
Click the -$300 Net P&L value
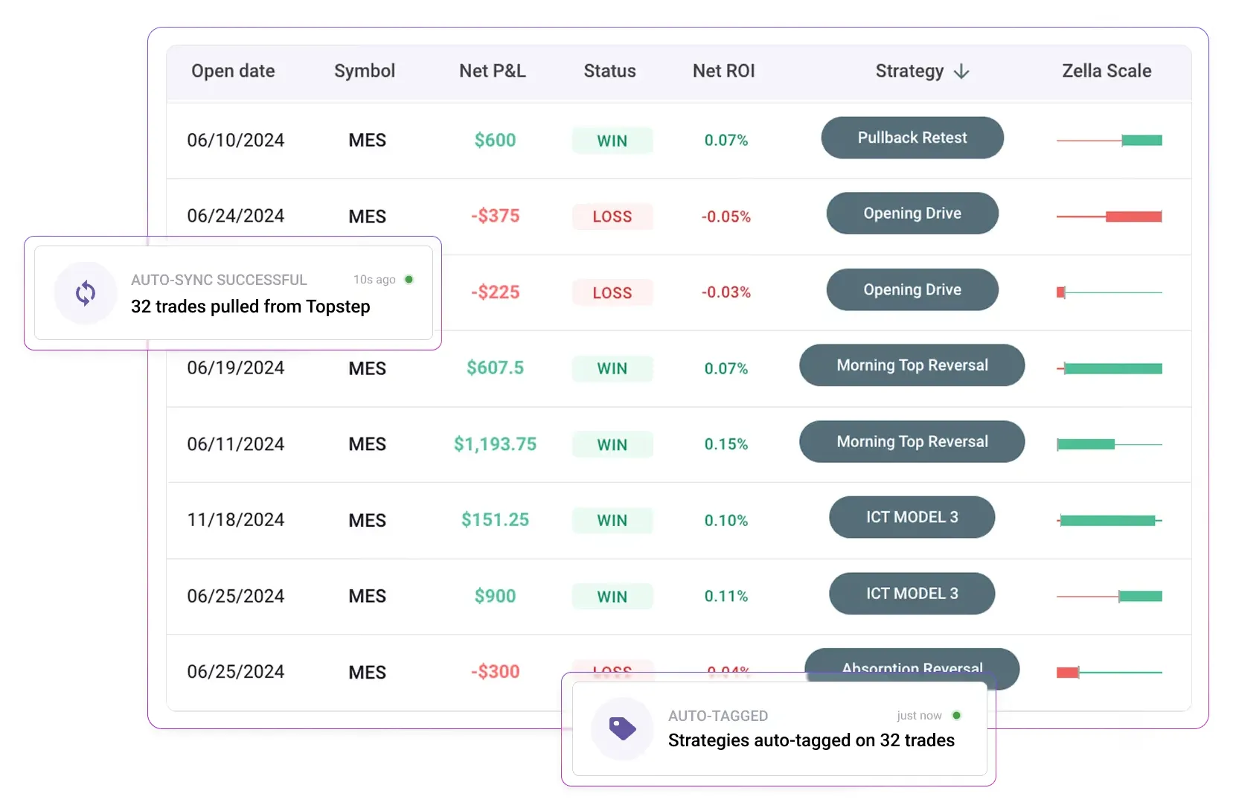496,671
